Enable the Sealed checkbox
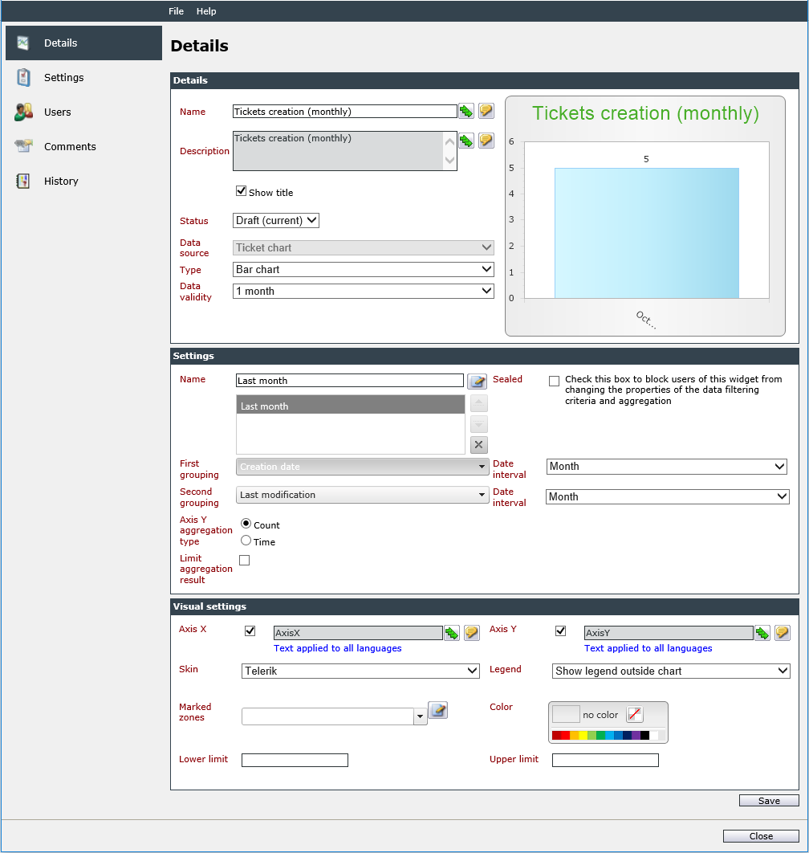809x853 pixels. click(x=554, y=381)
